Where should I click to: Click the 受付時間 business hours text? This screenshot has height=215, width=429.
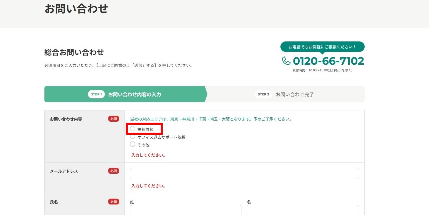coord(322,70)
